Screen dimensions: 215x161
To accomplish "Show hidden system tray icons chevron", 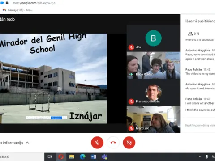I will pyautogui.click(x=200, y=157).
